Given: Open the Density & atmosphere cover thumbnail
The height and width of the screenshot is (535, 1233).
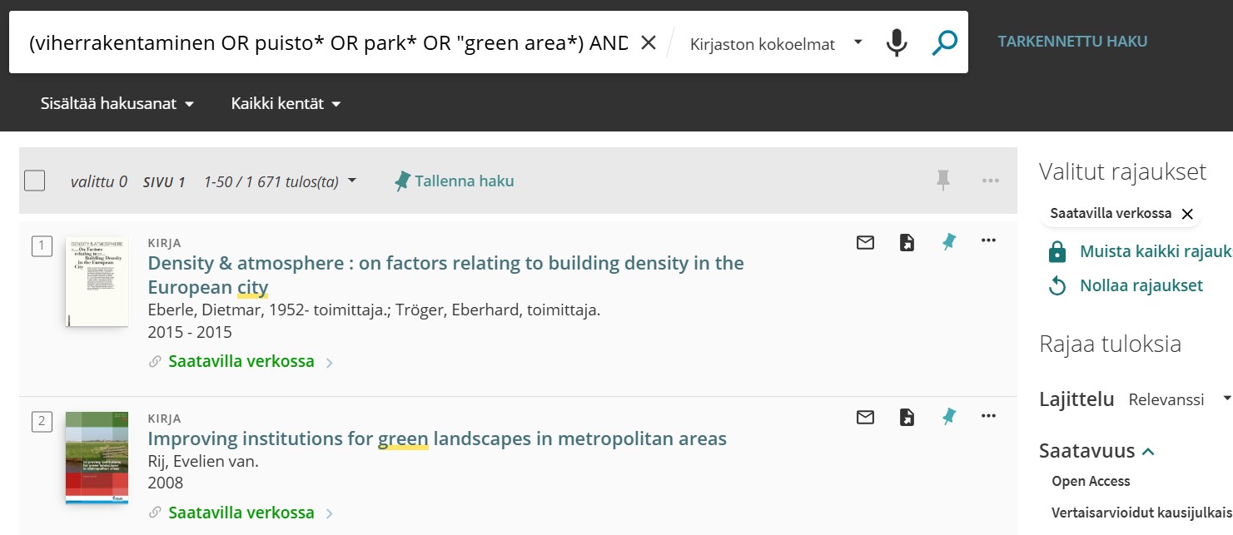Looking at the screenshot, I should [x=97, y=282].
